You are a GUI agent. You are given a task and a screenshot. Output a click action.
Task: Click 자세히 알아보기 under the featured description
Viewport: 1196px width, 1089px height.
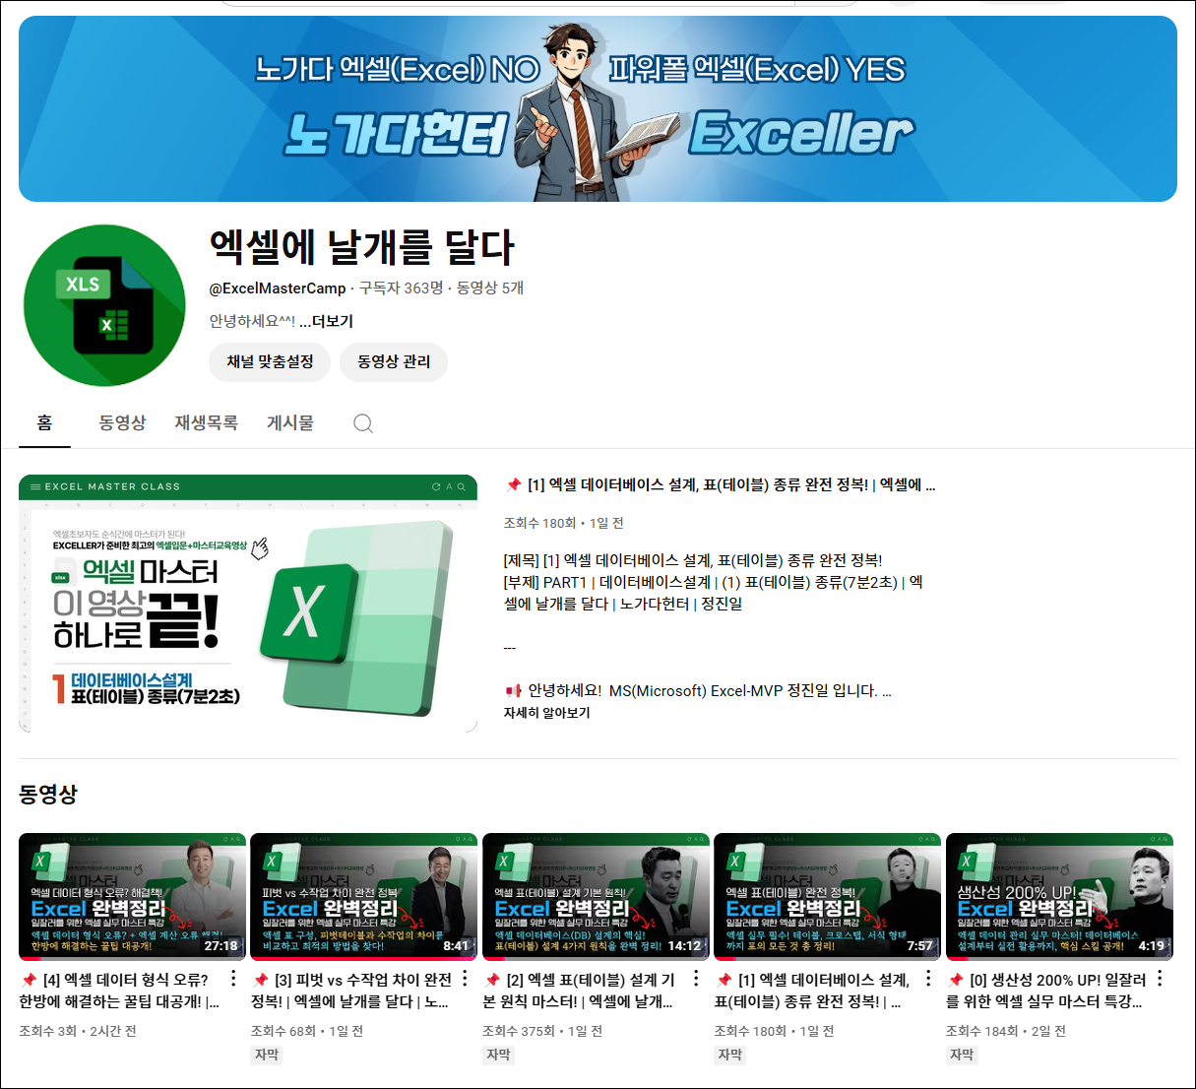tap(546, 713)
